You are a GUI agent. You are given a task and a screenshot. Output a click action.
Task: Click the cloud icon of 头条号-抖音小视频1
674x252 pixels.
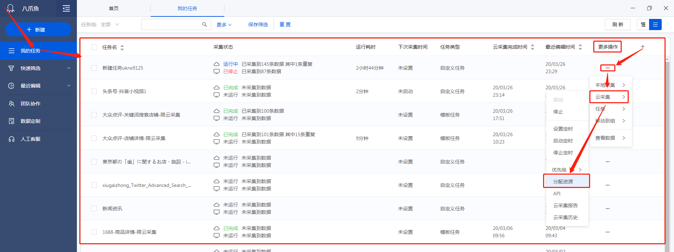click(217, 87)
